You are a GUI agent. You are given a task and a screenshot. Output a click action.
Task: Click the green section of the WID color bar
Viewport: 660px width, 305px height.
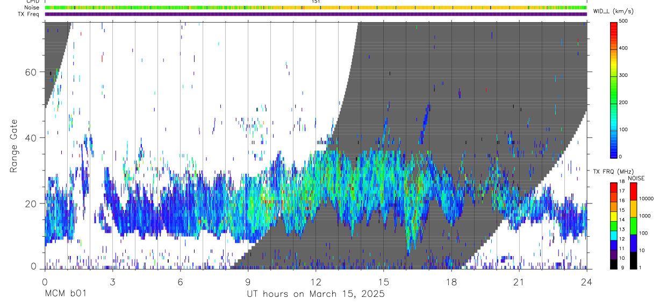(614, 91)
